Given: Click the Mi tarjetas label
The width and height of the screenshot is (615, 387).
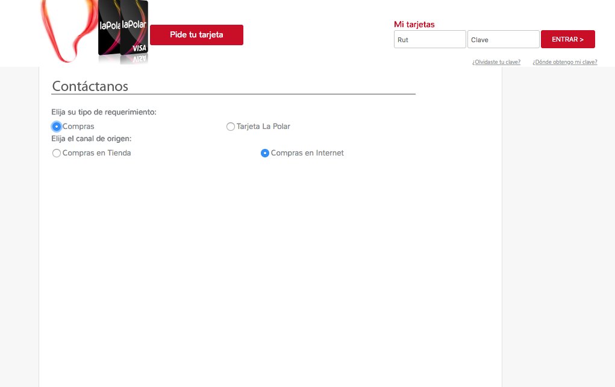Looking at the screenshot, I should [414, 24].
